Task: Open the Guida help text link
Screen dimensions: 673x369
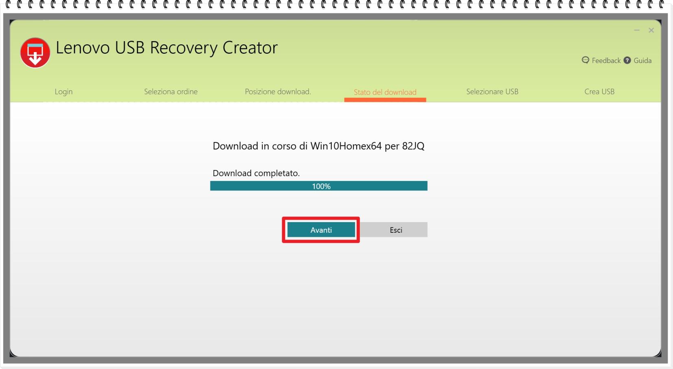Action: pos(642,61)
